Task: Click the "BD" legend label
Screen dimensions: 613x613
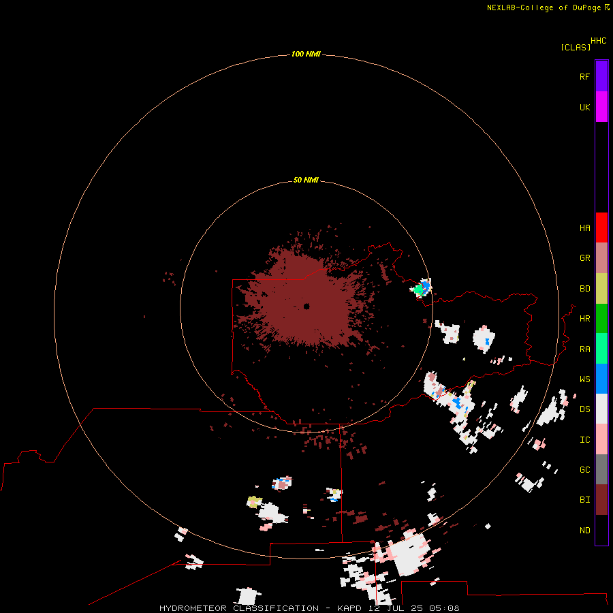Action: click(584, 289)
